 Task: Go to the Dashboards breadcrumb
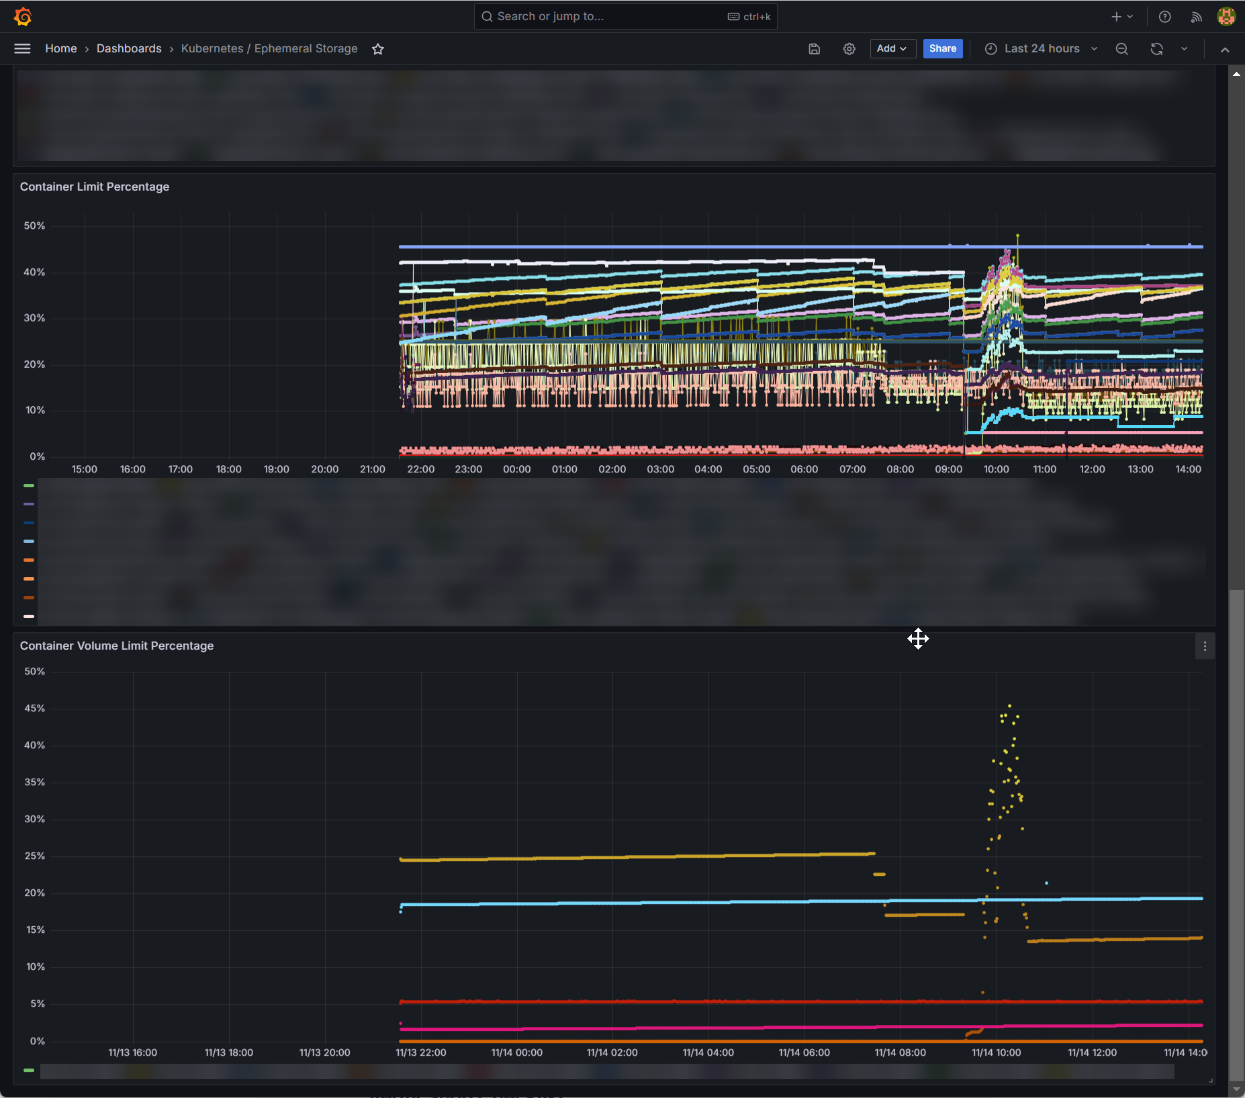(129, 48)
